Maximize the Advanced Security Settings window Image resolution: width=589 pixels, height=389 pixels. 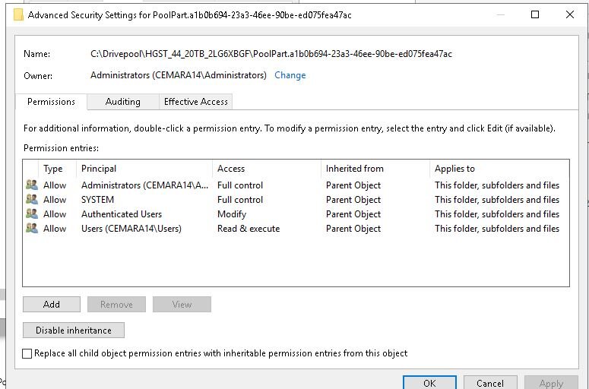coord(535,14)
